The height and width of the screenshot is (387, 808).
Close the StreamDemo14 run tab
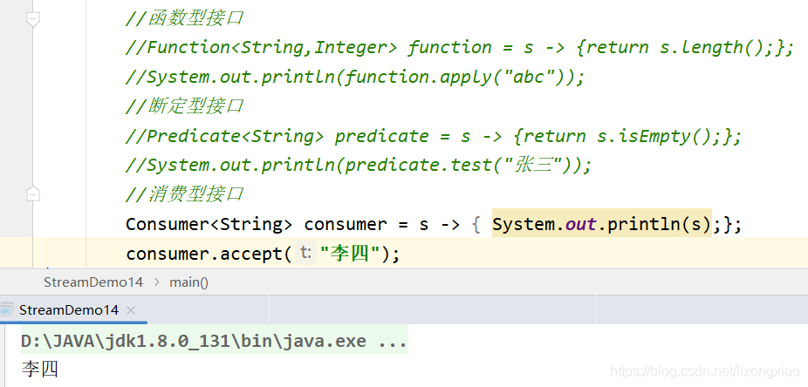(x=131, y=310)
